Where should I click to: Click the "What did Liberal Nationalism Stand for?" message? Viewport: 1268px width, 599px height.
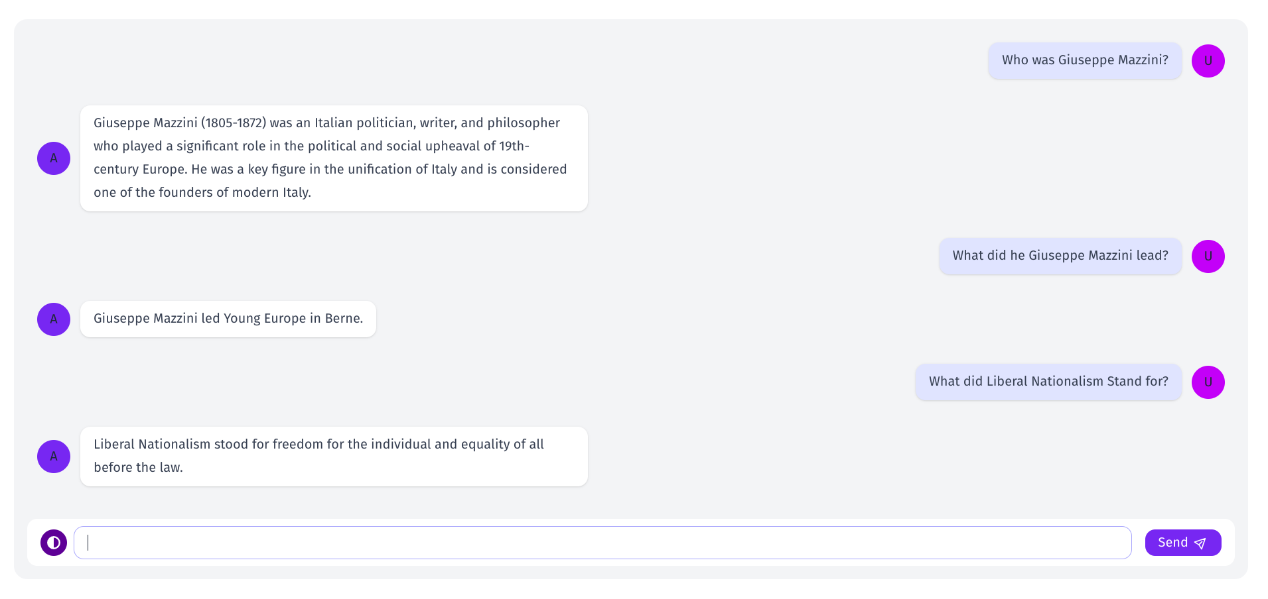(1048, 382)
